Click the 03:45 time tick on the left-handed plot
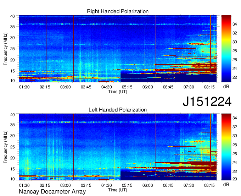 tap(86, 185)
